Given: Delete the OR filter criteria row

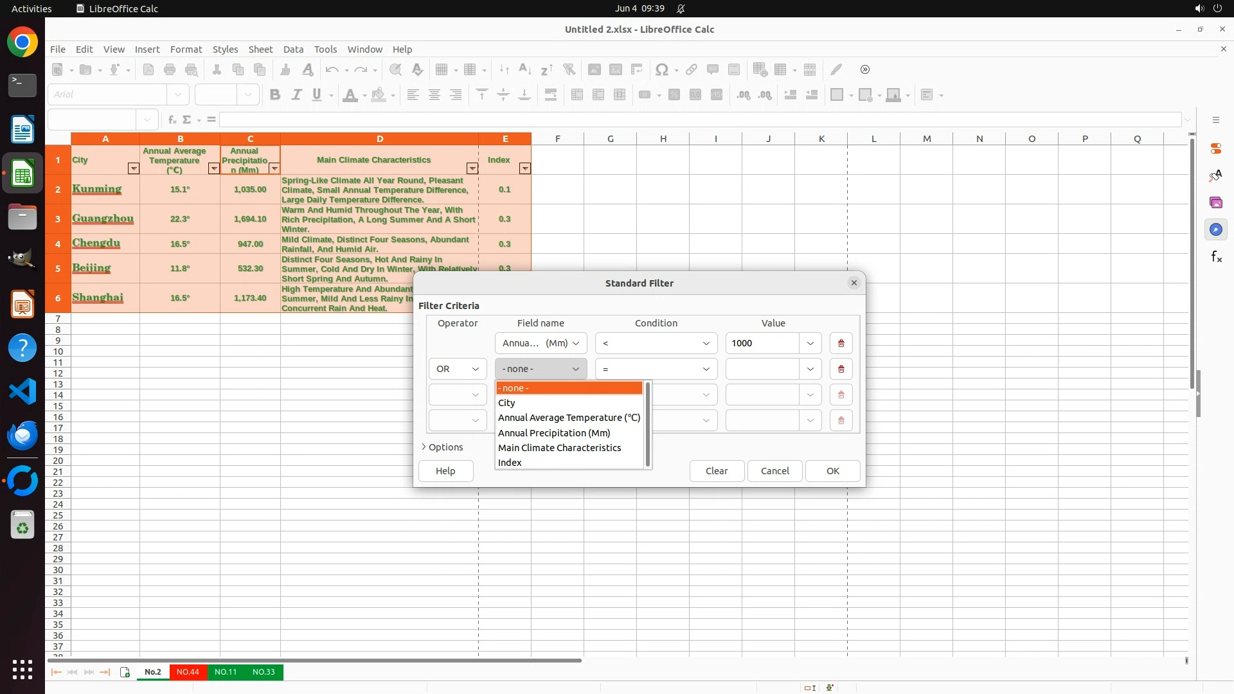Looking at the screenshot, I should (841, 369).
